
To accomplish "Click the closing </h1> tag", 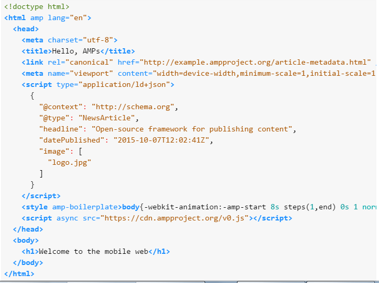I will click(160, 251).
